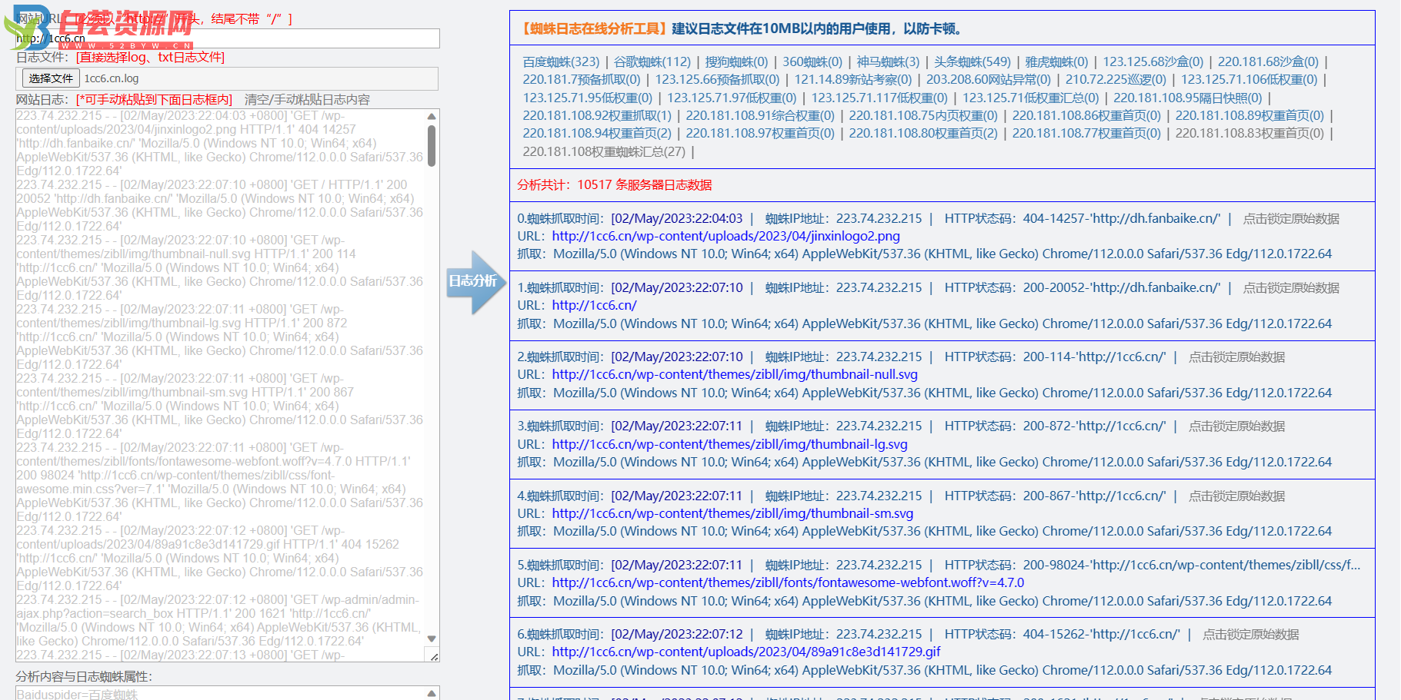Click the 日志分析 arrow button
This screenshot has height=700, width=1401.
475,282
